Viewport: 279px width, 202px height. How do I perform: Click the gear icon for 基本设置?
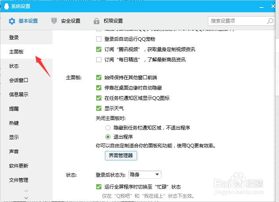point(12,21)
